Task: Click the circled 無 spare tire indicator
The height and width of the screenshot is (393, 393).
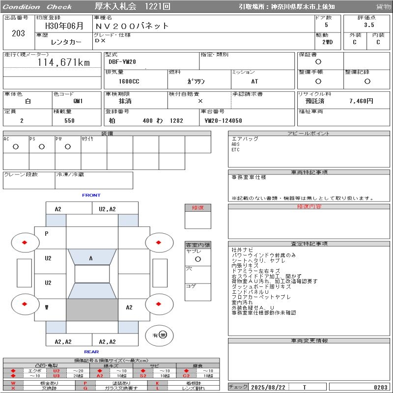Action: coord(163,335)
